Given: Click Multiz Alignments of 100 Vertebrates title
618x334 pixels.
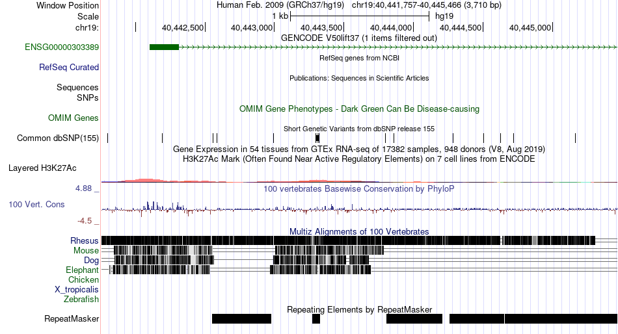Looking at the screenshot, I should [x=359, y=231].
